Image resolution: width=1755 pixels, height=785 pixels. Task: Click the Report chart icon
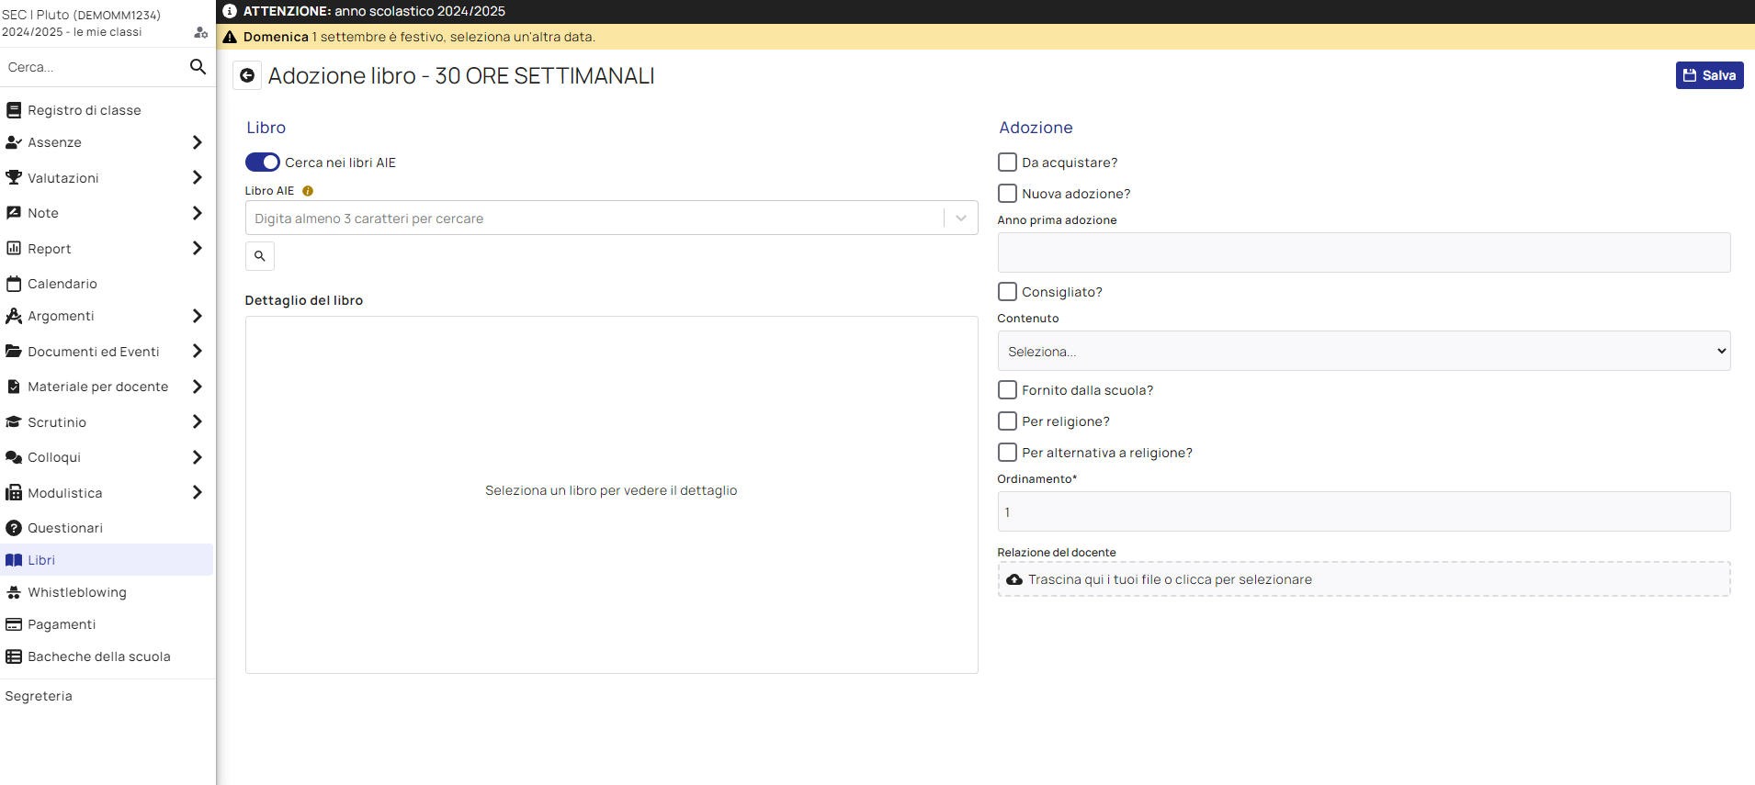click(14, 248)
